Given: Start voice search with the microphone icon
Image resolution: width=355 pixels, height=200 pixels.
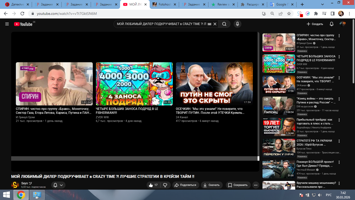Looking at the screenshot, I should click(237, 24).
